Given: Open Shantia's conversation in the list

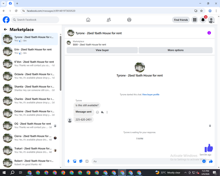Looking at the screenshot, I should [x=29, y=88].
